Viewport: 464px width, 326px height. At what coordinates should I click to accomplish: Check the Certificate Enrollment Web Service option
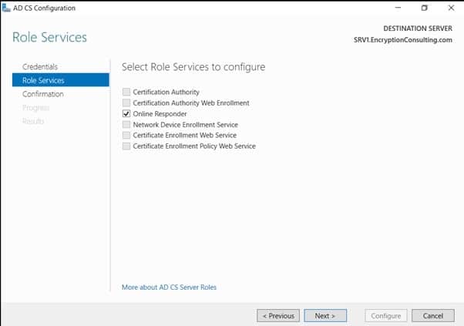[x=126, y=135]
